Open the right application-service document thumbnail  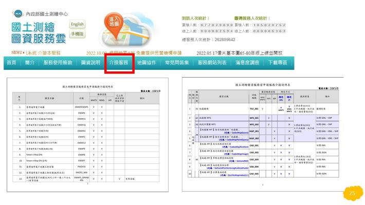(x=263, y=134)
